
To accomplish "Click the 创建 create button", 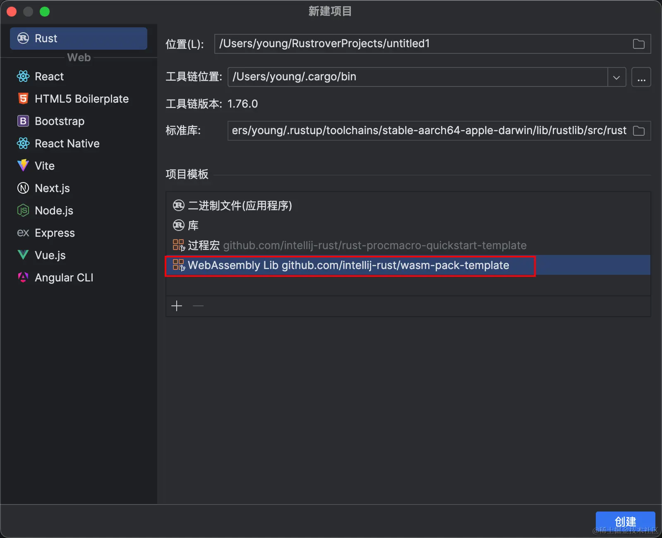I will [x=625, y=521].
